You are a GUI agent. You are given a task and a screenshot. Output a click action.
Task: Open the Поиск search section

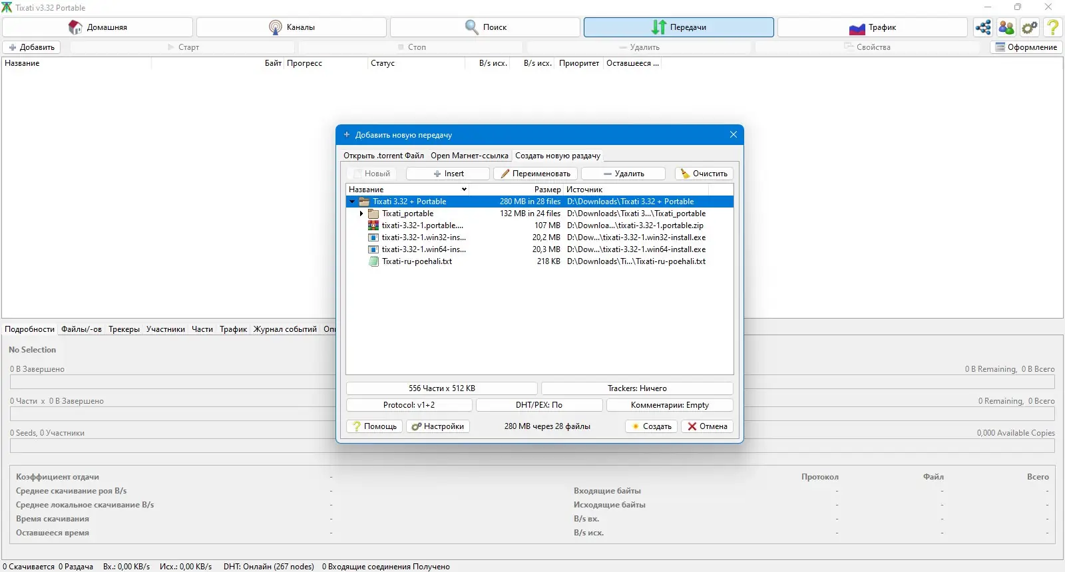point(485,27)
